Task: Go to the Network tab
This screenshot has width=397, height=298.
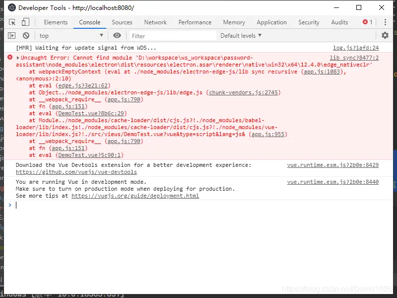Action: (155, 22)
